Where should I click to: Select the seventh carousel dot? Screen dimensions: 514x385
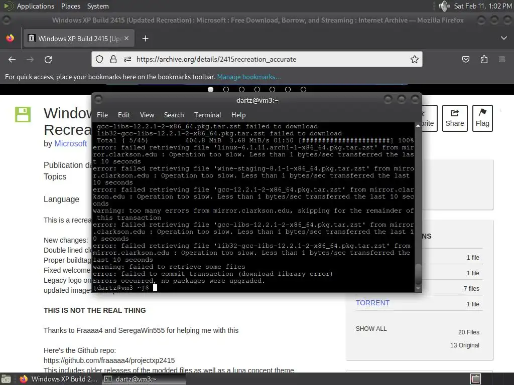(x=303, y=89)
